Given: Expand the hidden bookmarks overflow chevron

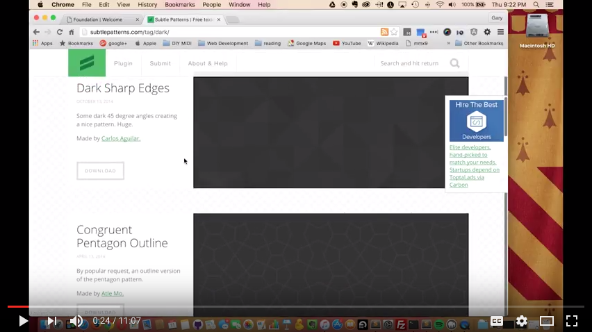Looking at the screenshot, I should point(448,43).
